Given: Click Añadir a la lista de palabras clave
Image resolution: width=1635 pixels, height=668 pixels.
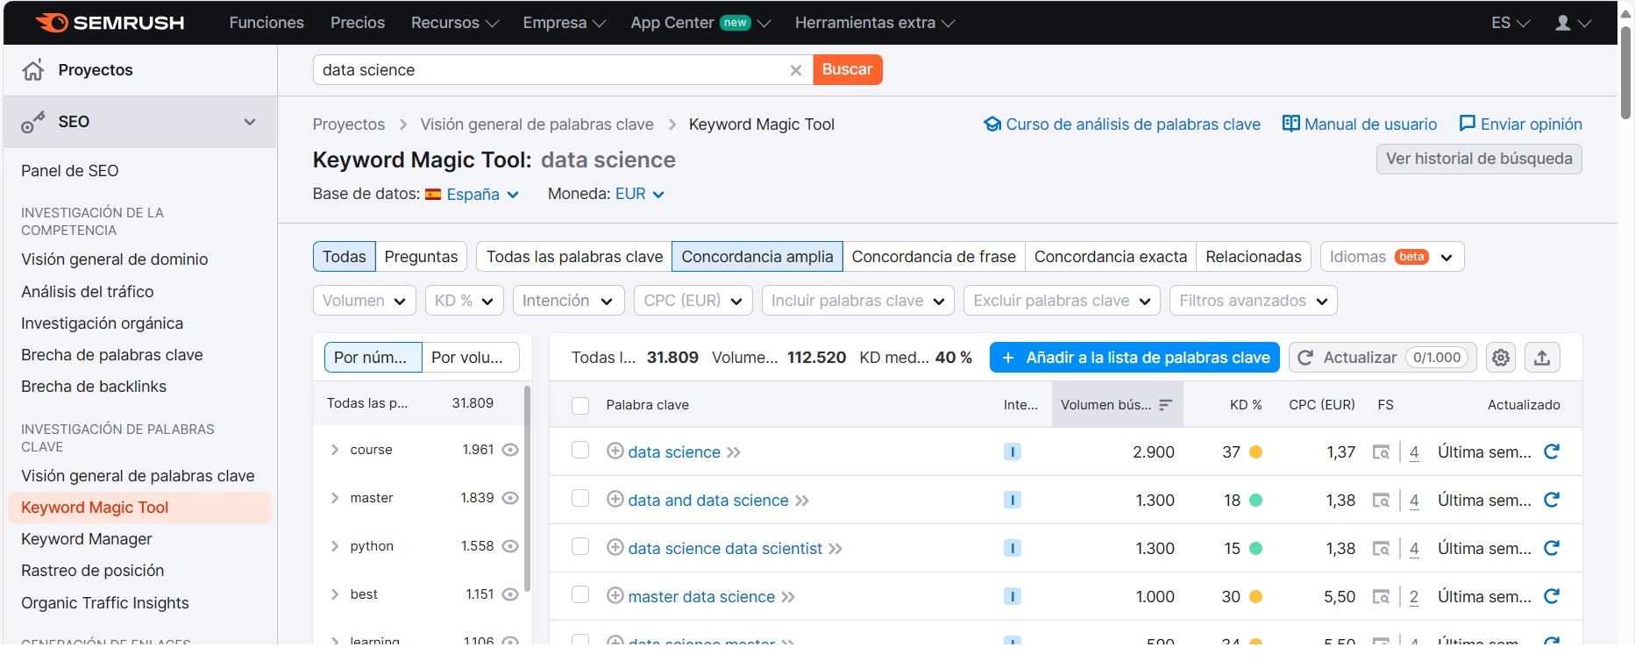Looking at the screenshot, I should (1134, 358).
